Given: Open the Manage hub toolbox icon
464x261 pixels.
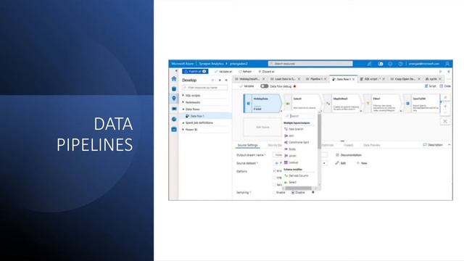Looking at the screenshot, I should 174,129.
